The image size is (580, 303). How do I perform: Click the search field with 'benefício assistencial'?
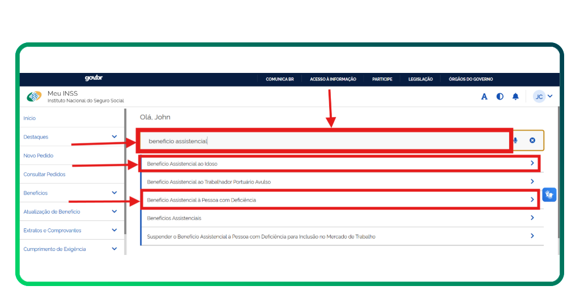tap(323, 141)
